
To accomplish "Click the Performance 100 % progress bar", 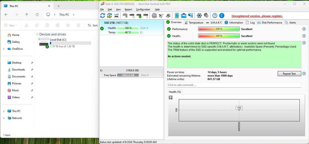I will tap(219, 29).
